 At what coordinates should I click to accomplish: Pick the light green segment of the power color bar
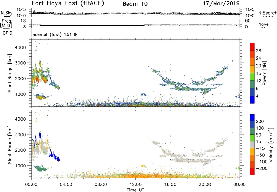[252, 77]
